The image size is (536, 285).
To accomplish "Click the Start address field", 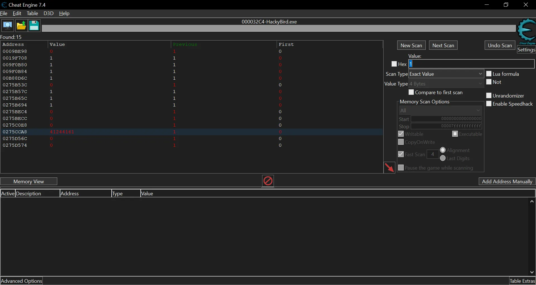I will [x=446, y=119].
